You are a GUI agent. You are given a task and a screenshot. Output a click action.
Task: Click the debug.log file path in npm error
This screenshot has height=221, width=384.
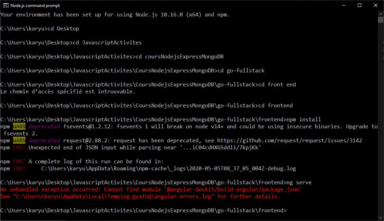pyautogui.click(x=168, y=169)
